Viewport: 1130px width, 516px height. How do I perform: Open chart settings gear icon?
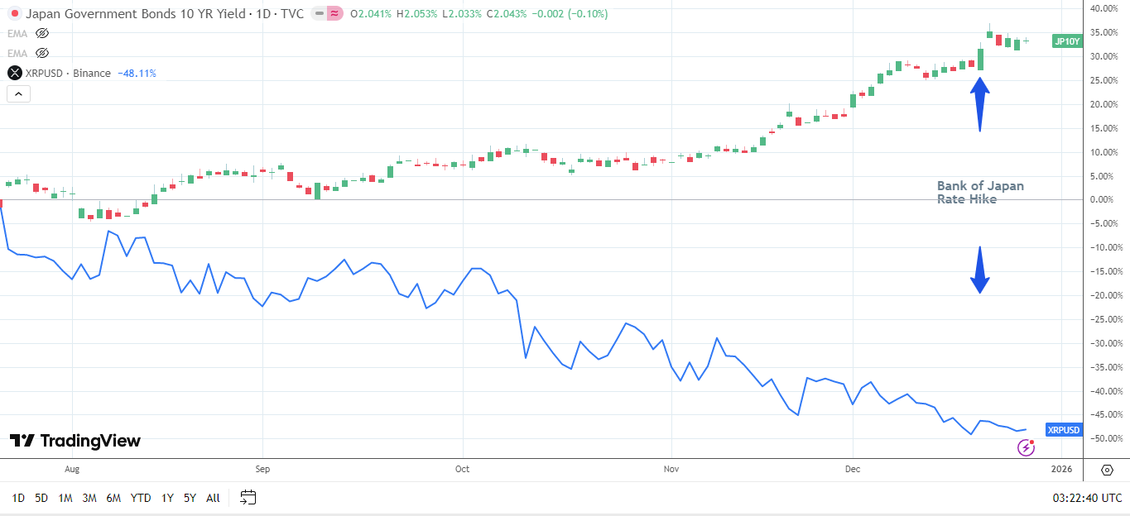(1107, 470)
